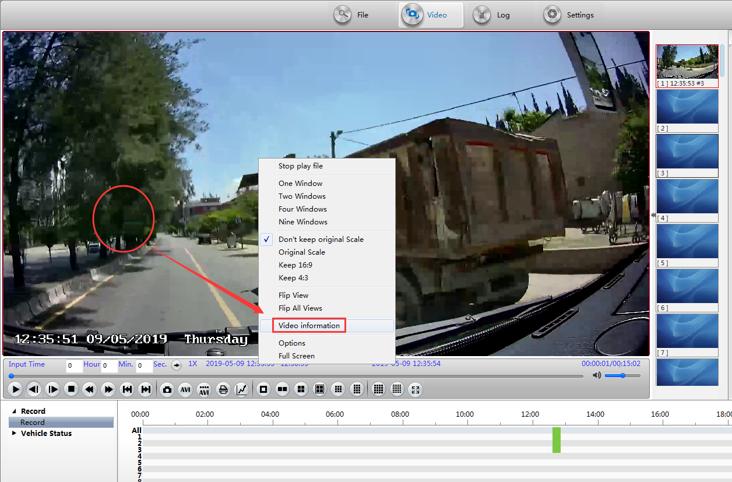Start playback with the Play button
The height and width of the screenshot is (482, 732).
coord(16,389)
